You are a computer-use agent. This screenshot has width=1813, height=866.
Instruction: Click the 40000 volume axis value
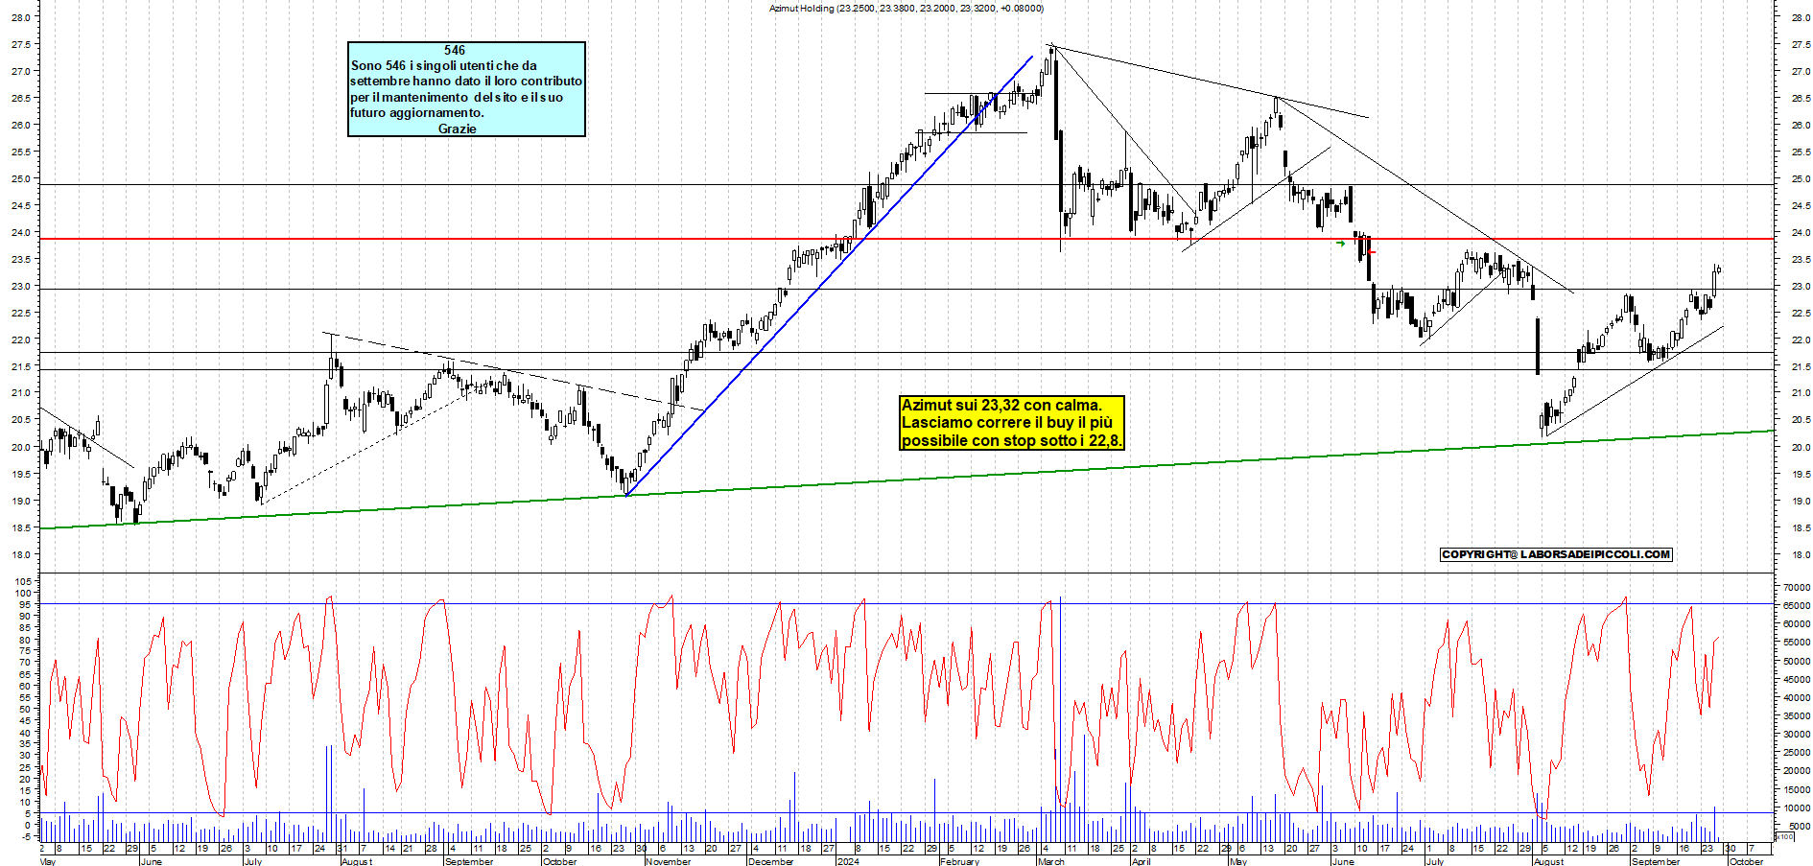coord(1797,697)
